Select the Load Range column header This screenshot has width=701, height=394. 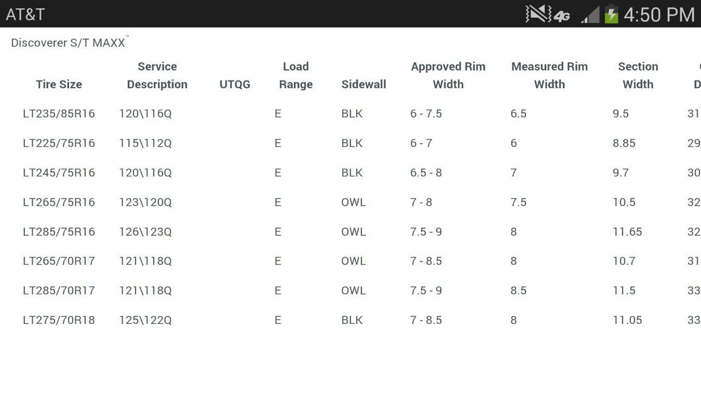296,76
